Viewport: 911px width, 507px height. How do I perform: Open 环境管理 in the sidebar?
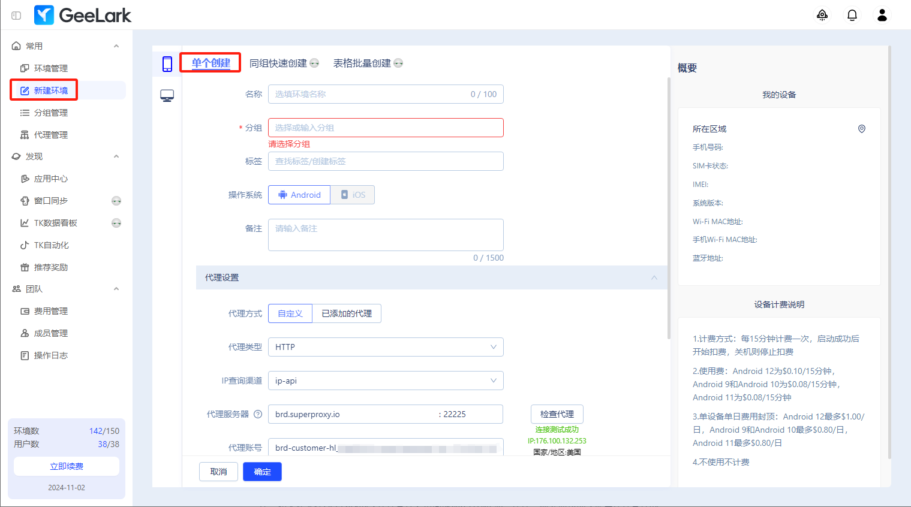pyautogui.click(x=51, y=68)
